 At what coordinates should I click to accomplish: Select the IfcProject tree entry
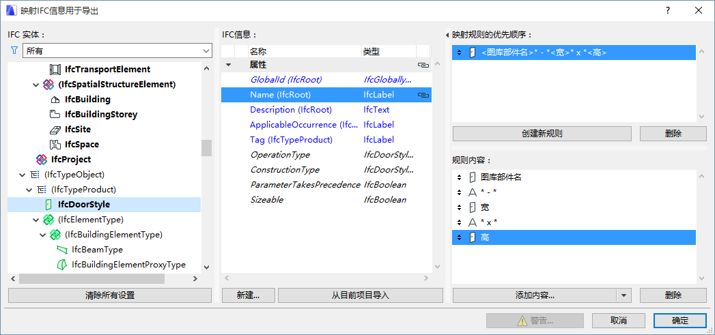coord(70,160)
